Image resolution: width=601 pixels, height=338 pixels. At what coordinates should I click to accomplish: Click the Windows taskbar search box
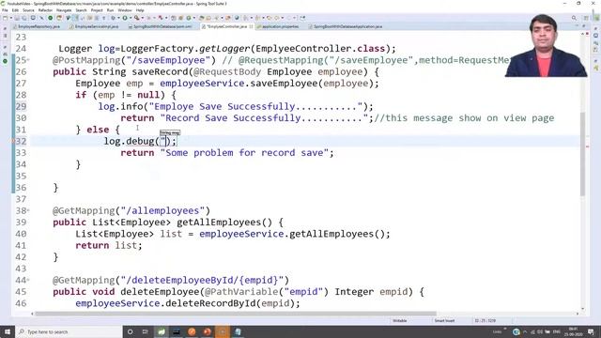coord(69,331)
